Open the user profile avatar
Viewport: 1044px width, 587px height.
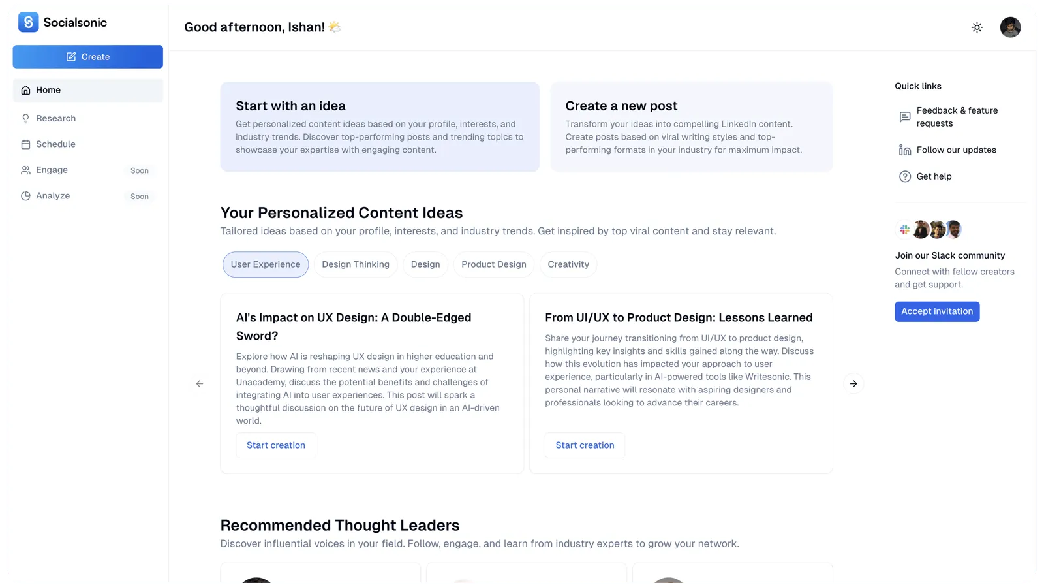(1010, 27)
